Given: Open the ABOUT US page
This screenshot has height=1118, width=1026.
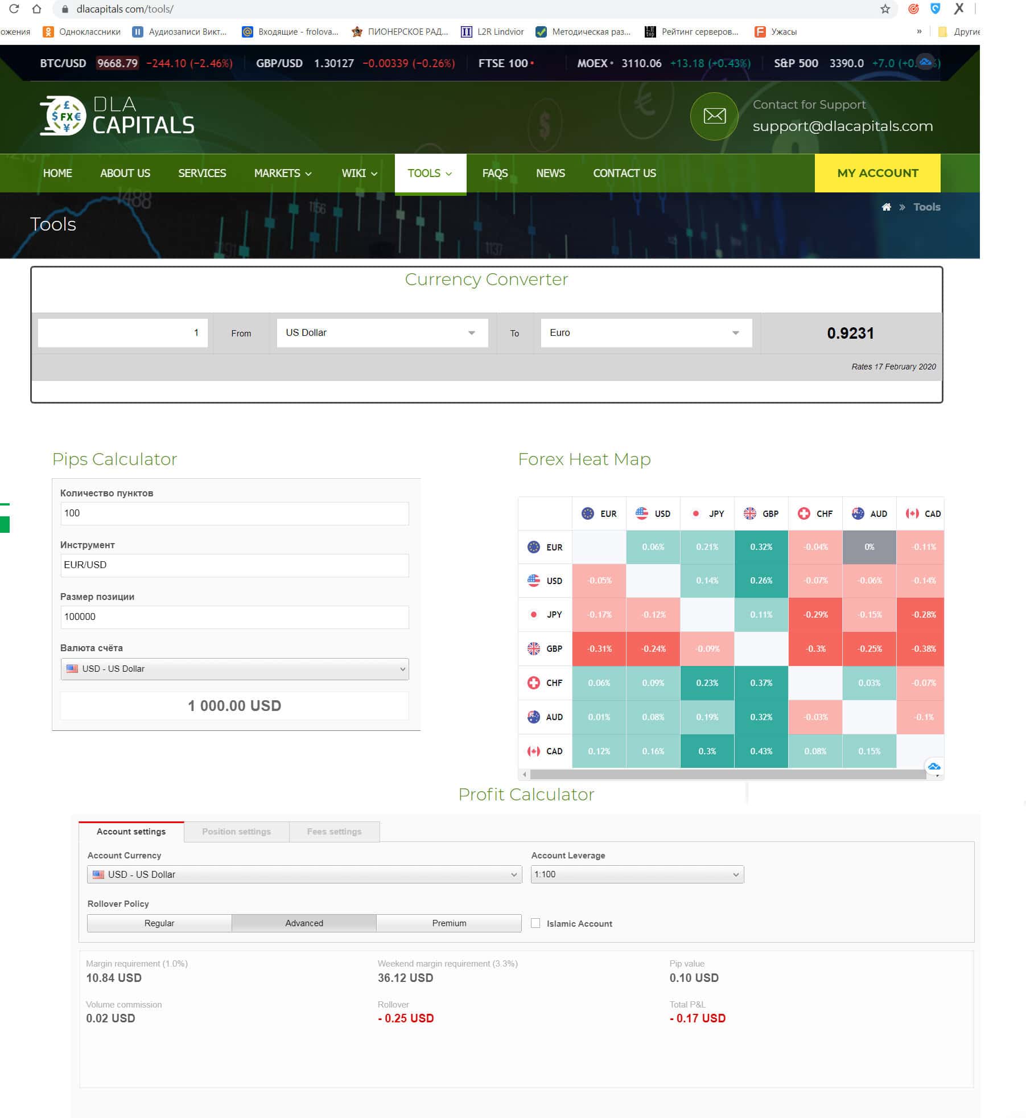Looking at the screenshot, I should tap(125, 173).
